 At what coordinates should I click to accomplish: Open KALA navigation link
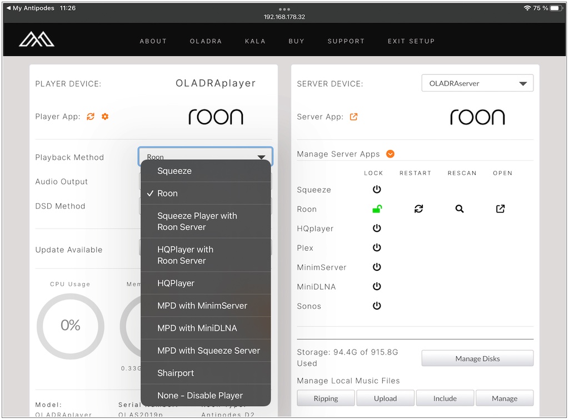pyautogui.click(x=255, y=41)
